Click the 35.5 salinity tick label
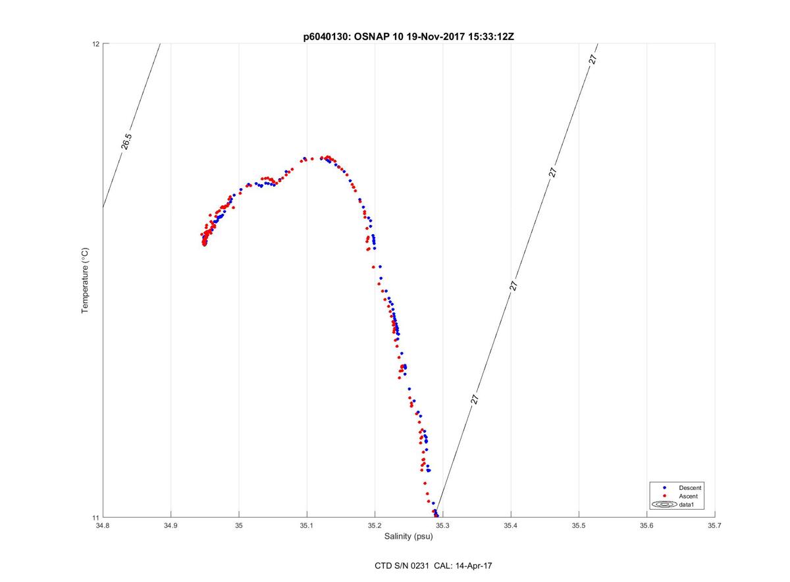The width and height of the screenshot is (790, 582). 579,525
